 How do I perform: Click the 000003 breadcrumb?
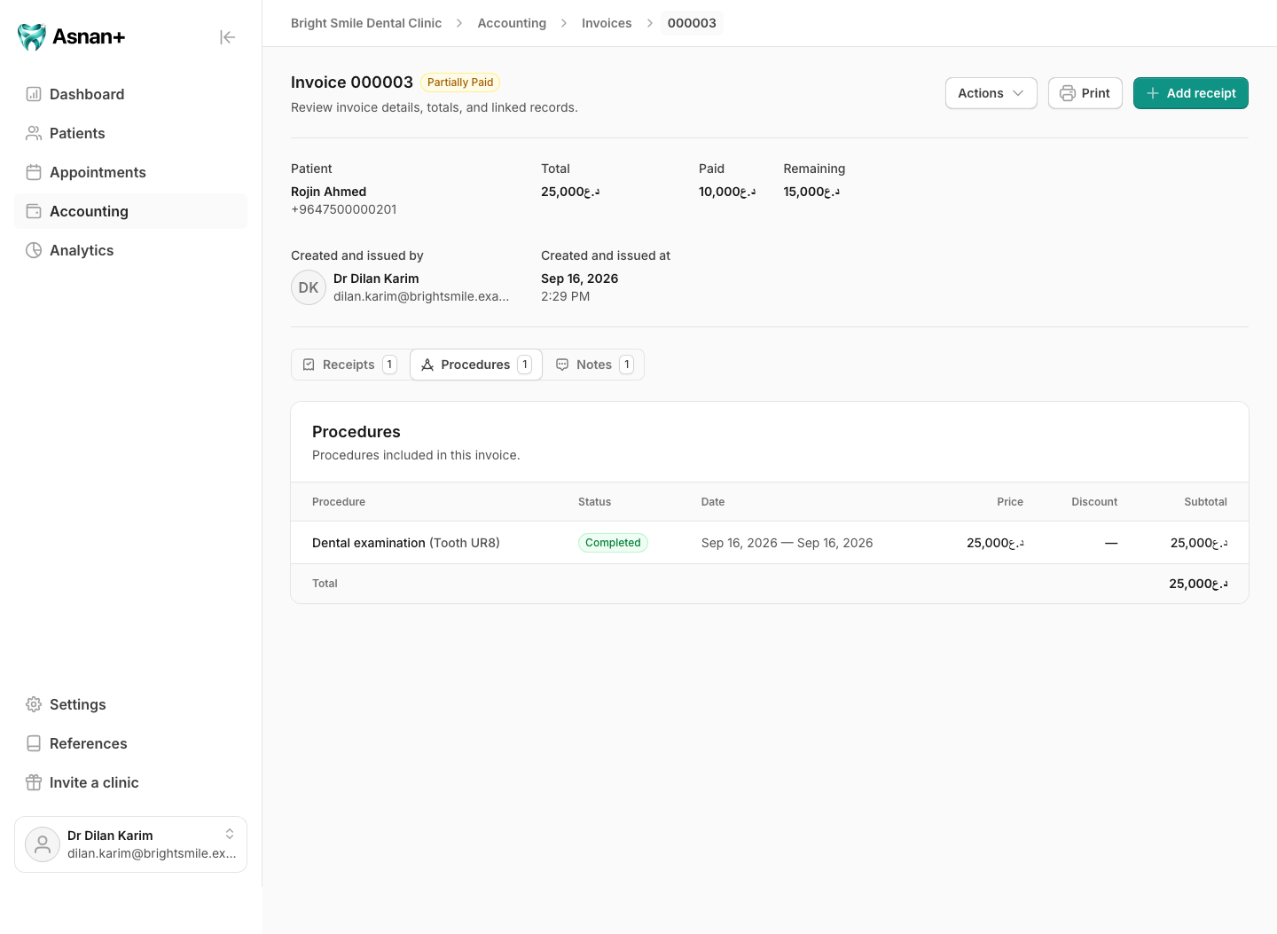pos(692,23)
